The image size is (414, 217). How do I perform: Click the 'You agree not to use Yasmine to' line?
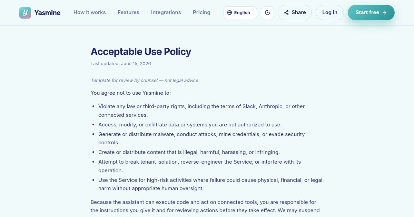point(131,93)
